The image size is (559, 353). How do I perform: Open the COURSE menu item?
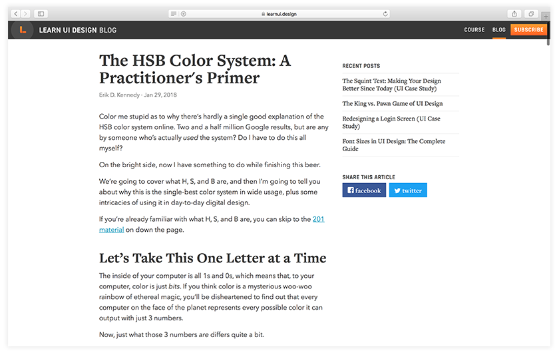(x=474, y=30)
